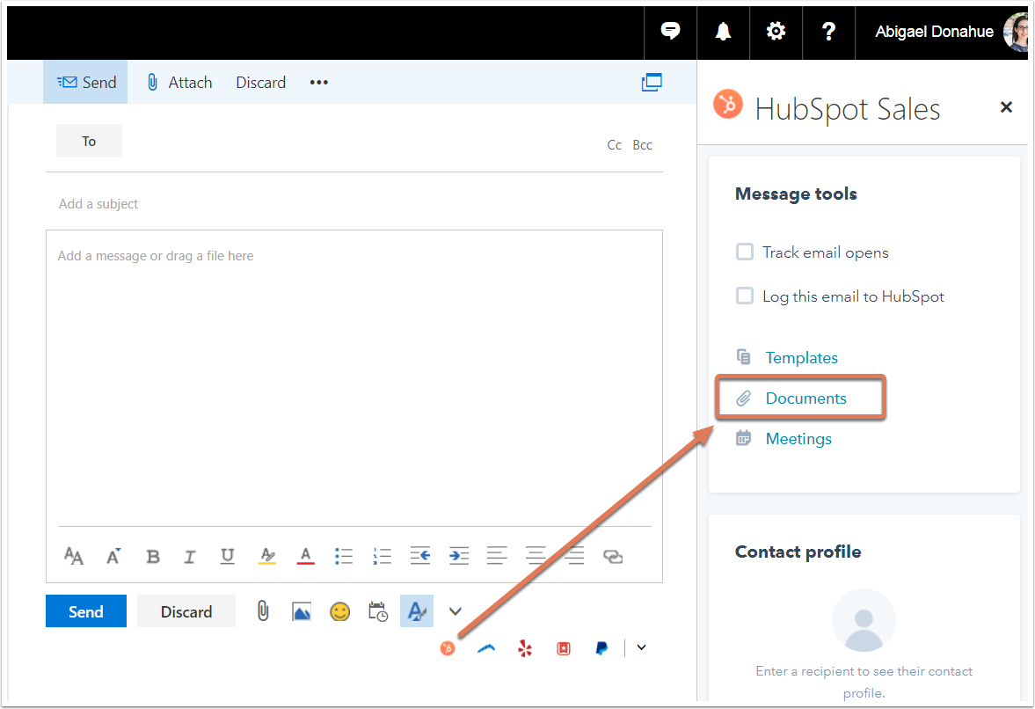Open the notifications bell
Image resolution: width=1035 pixels, height=709 pixels.
(x=723, y=31)
